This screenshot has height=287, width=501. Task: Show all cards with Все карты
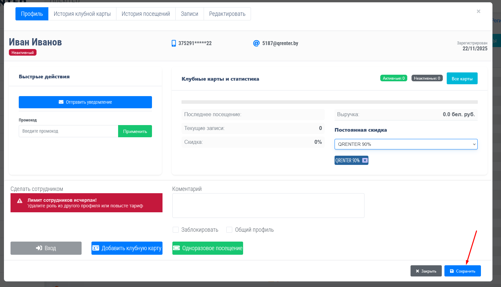pyautogui.click(x=462, y=79)
